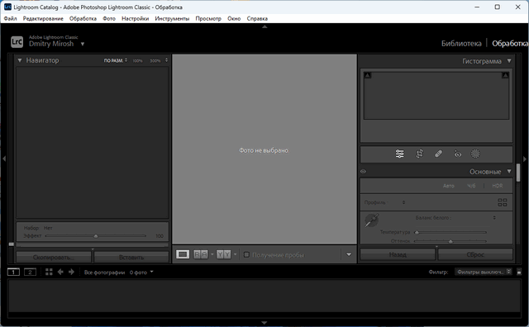Click the Lrc logo icon
529x327 pixels.
pos(17,42)
